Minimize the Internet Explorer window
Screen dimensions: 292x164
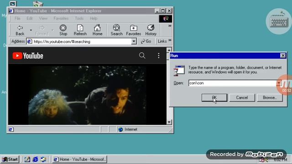157,11
